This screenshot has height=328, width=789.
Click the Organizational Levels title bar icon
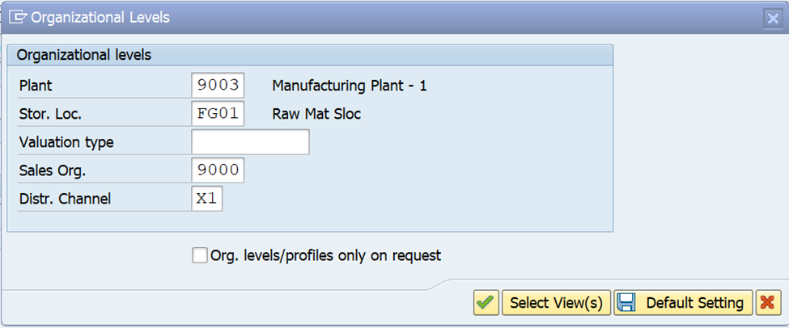tap(17, 16)
